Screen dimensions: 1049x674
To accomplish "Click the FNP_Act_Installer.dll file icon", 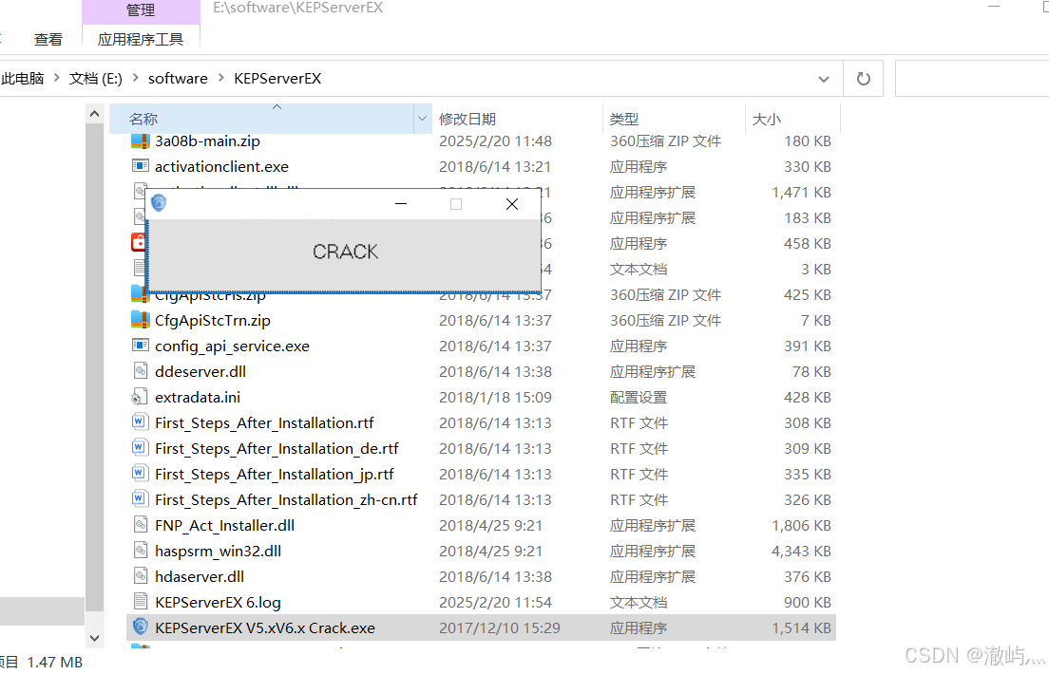I will click(140, 525).
